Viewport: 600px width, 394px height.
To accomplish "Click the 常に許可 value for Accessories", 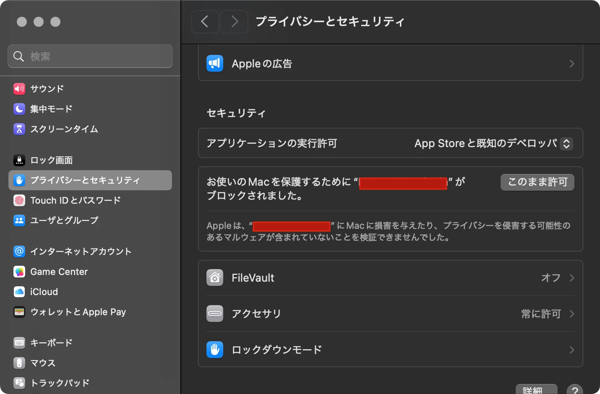I will click(x=541, y=314).
